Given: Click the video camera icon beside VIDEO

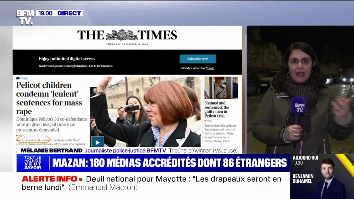Looking at the screenshot, I should (x=18, y=78).
